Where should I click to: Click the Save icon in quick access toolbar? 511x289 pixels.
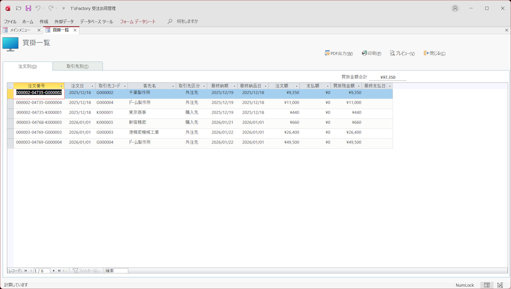point(28,8)
